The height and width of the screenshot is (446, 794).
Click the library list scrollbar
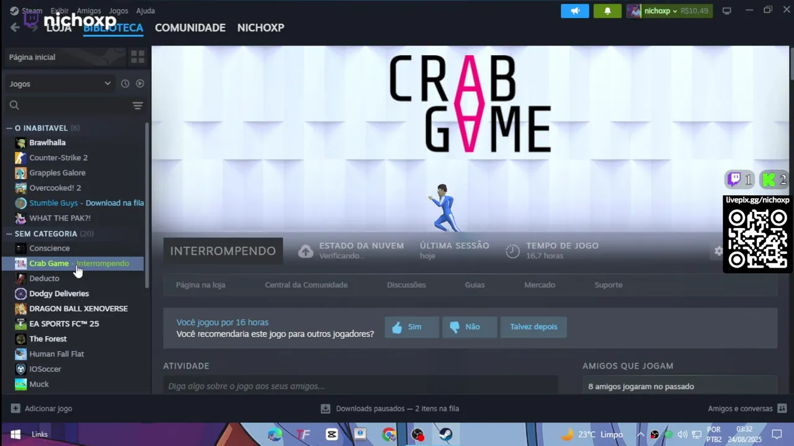pos(147,204)
